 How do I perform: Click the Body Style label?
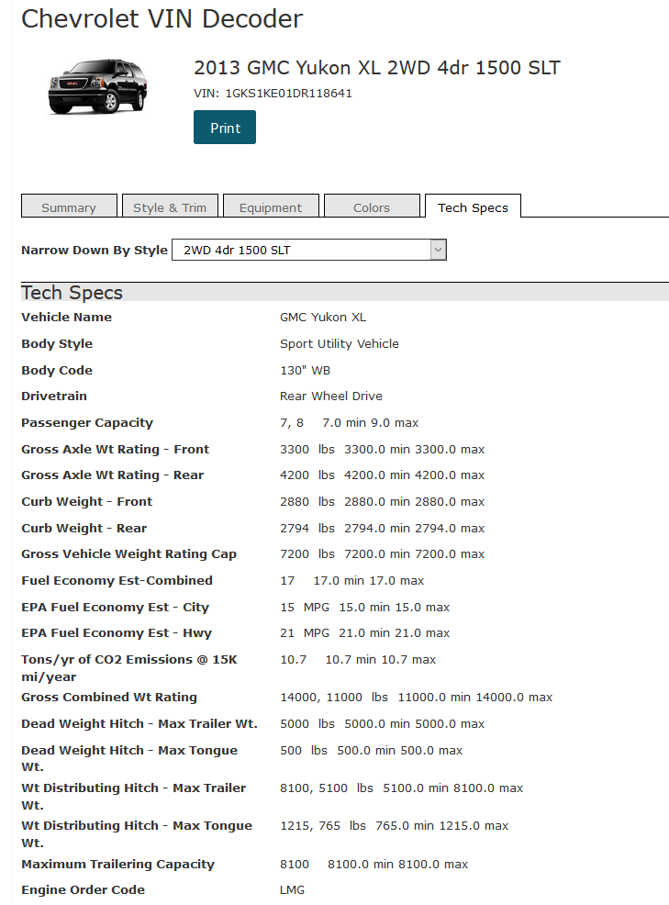(57, 343)
